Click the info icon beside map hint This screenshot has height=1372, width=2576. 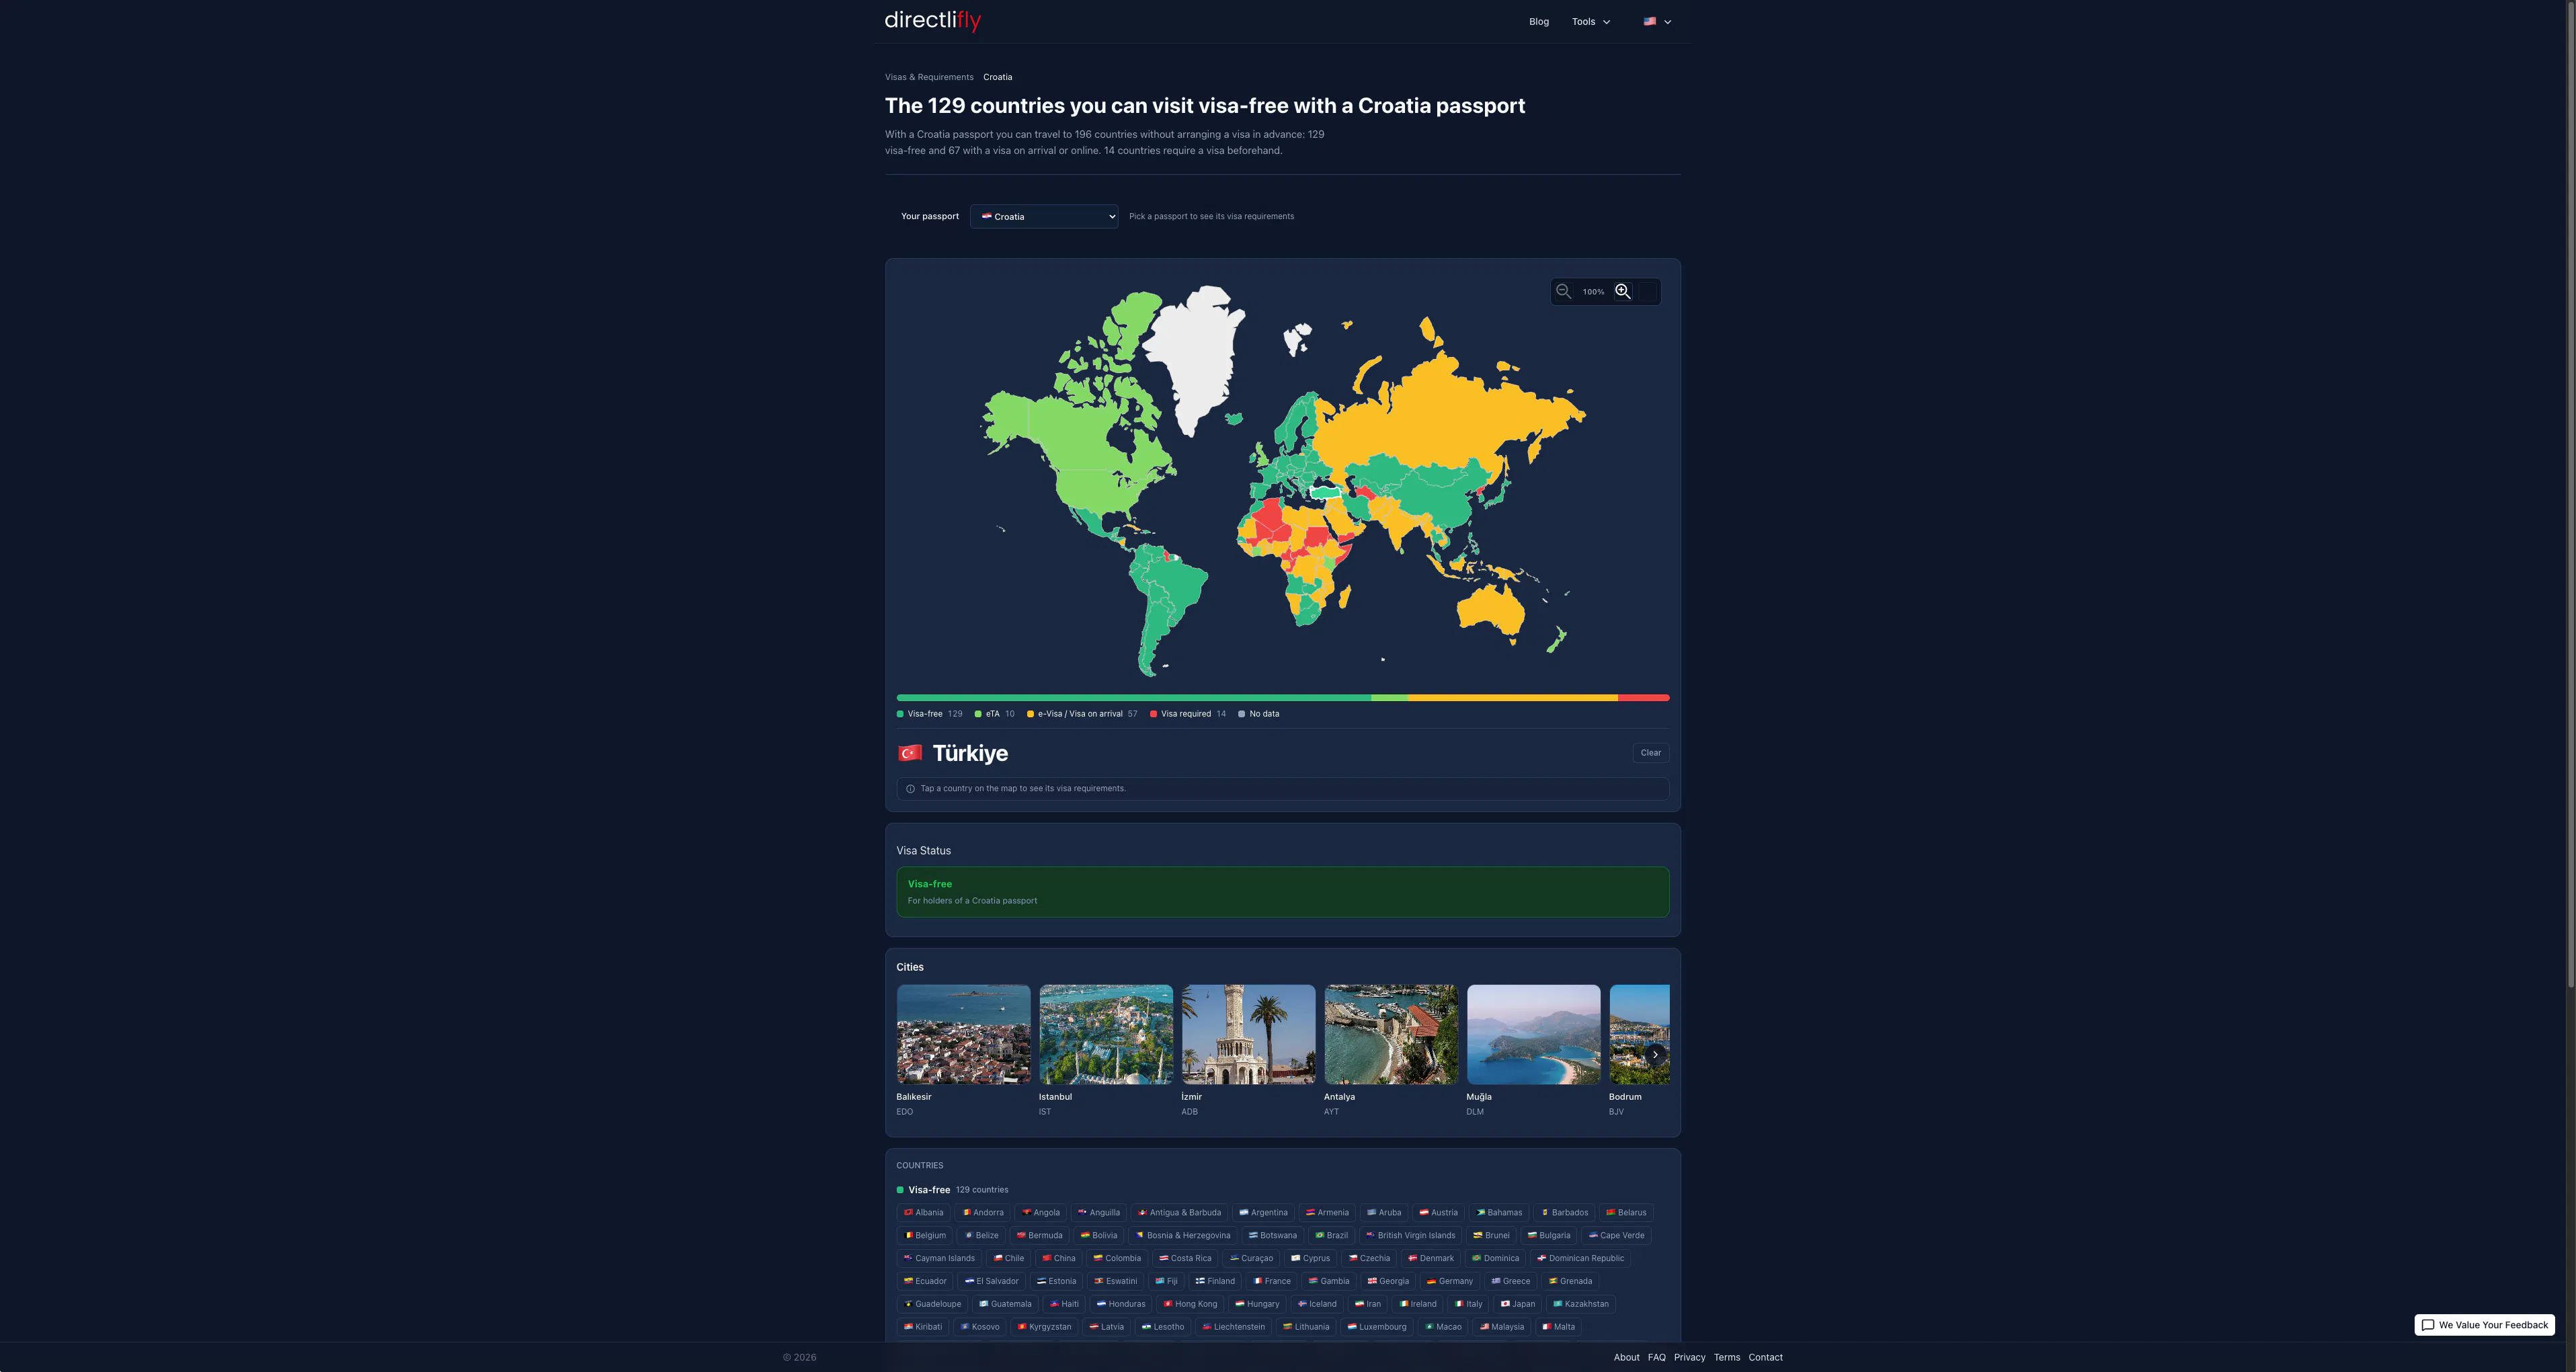pos(910,789)
